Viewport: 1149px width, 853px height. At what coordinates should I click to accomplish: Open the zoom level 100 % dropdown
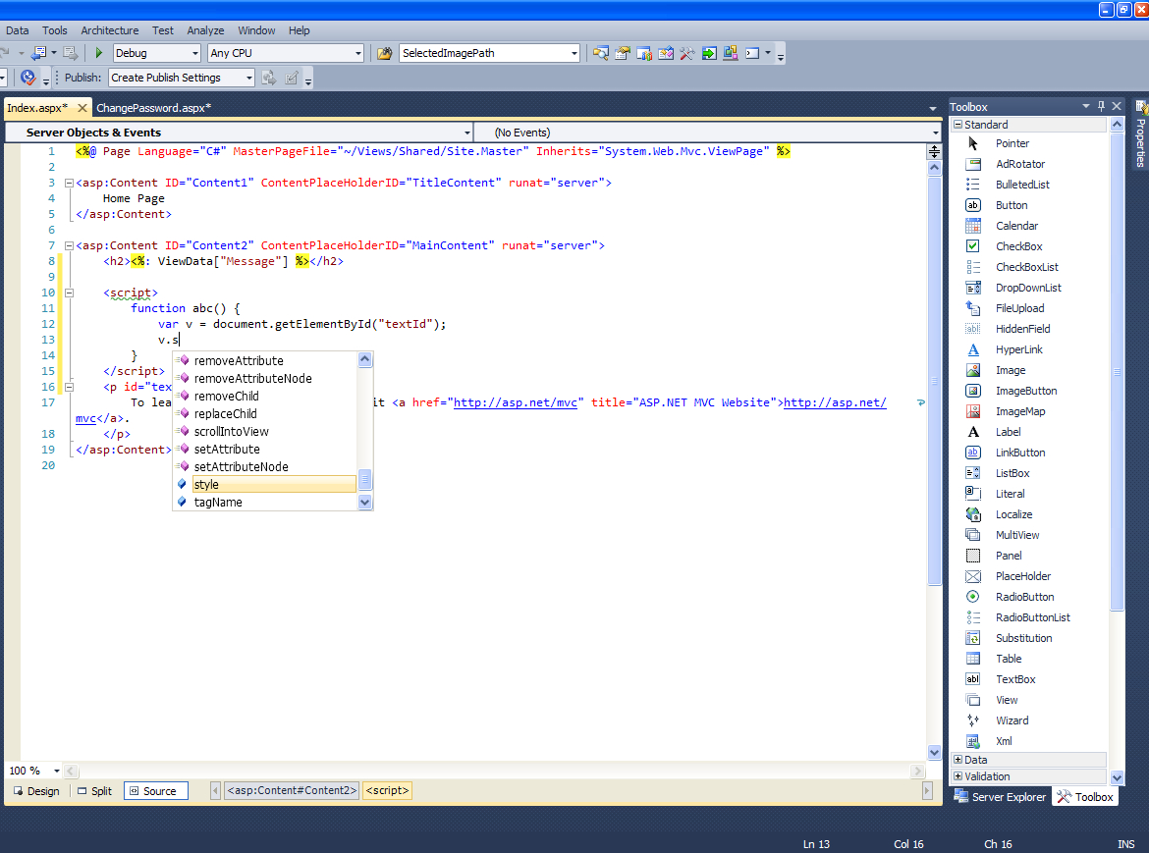click(x=56, y=771)
